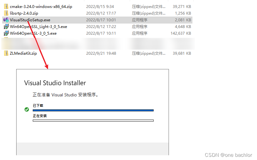This screenshot has width=257, height=160.
Task: Select the ZLMediaKit.zip file name
Action: coord(23,53)
